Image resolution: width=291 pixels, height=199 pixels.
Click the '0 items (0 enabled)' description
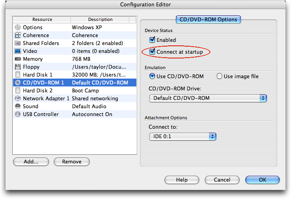[x=96, y=51]
